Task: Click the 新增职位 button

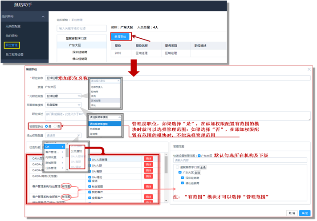Action: pos(121,37)
